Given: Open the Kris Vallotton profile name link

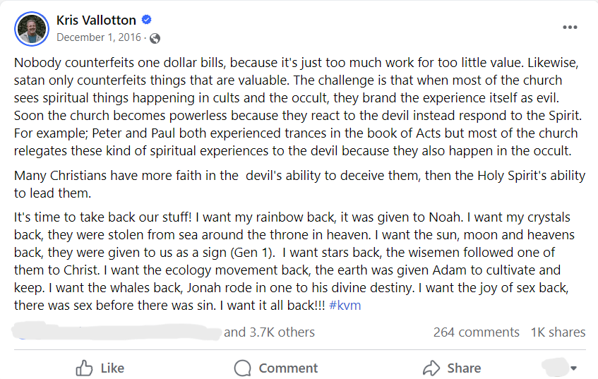Looking at the screenshot, I should (x=97, y=20).
